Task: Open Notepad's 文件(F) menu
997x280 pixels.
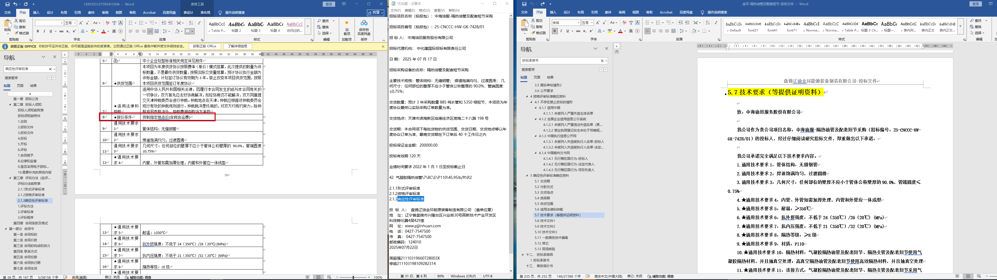Action: [396, 10]
